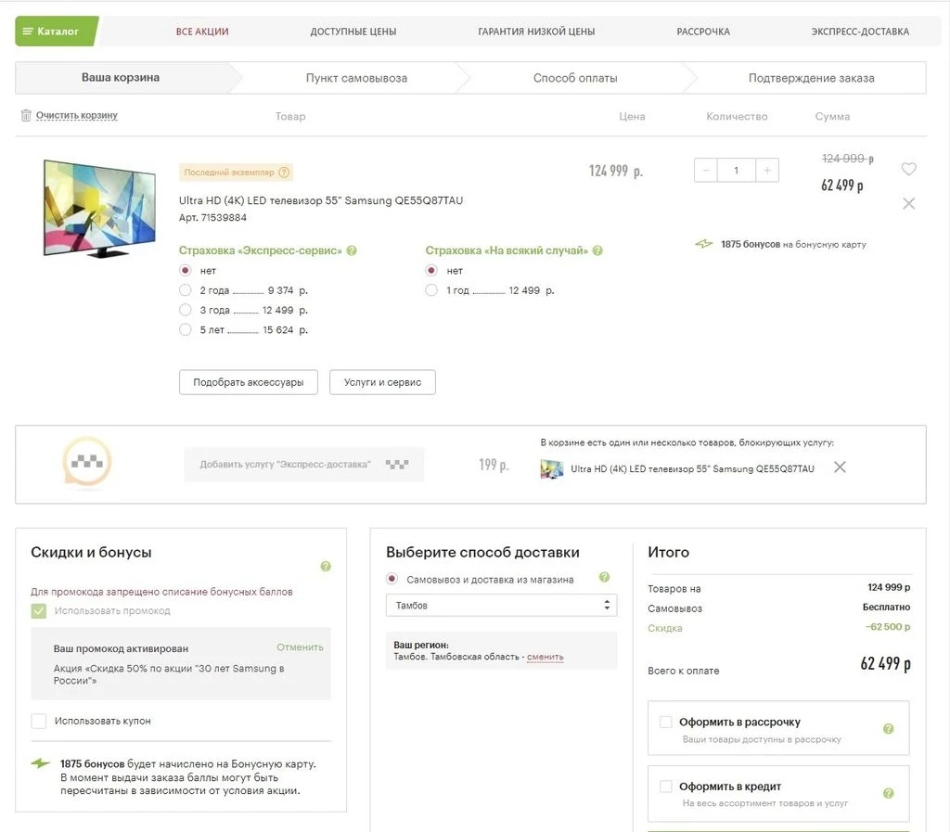Check the Использовать купон checkbox
The width and height of the screenshot is (950, 832).
(x=39, y=721)
